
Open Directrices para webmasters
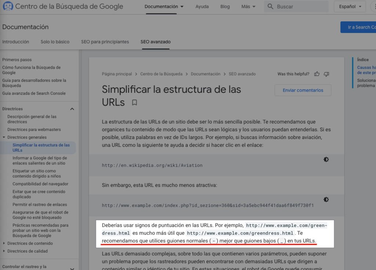point(34,129)
